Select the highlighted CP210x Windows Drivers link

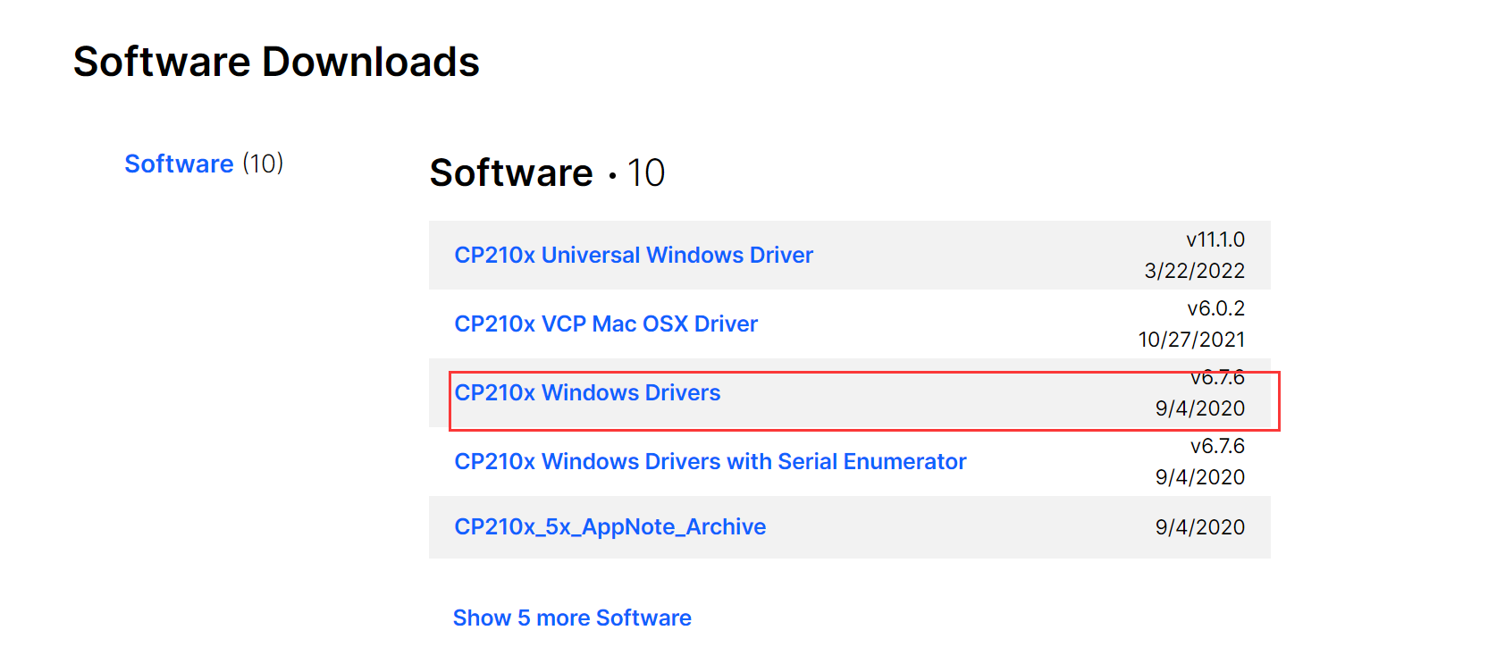tap(588, 392)
